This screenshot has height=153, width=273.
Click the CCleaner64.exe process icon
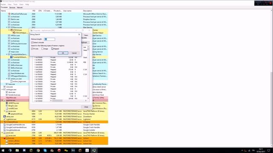point(5,122)
